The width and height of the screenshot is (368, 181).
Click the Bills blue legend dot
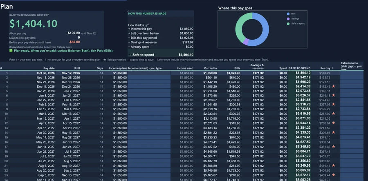coord(288,14)
